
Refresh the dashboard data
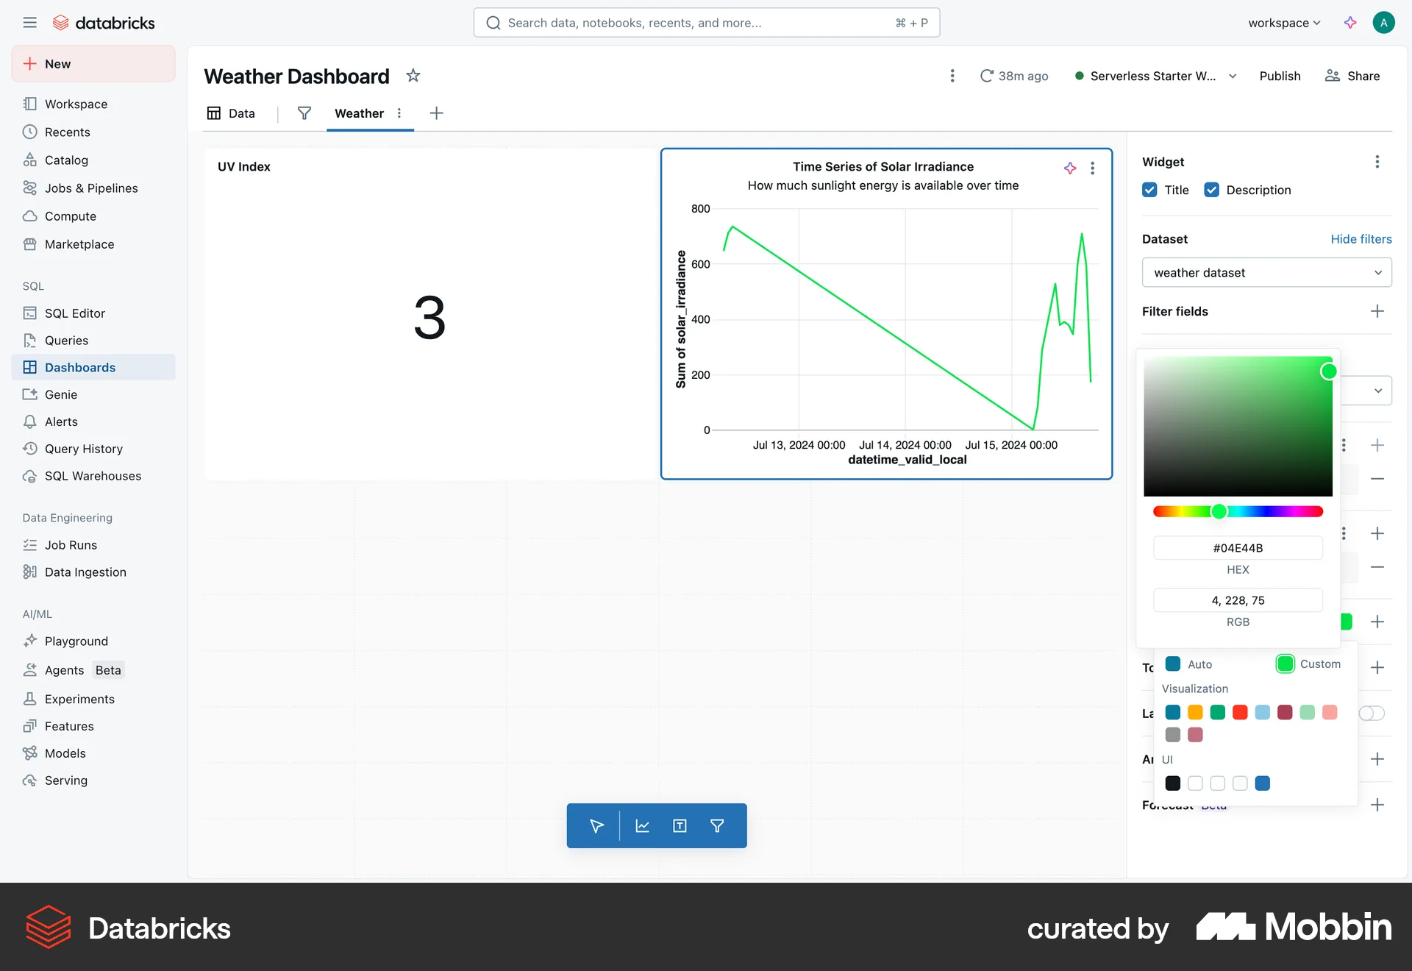[x=987, y=76]
